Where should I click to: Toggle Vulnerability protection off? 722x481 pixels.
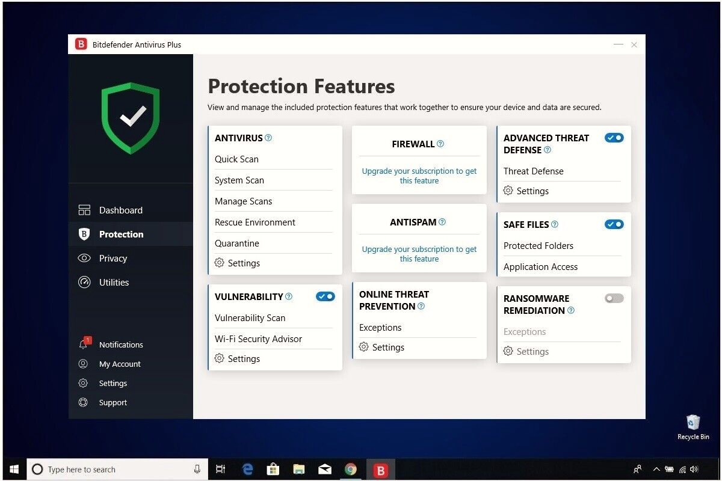[325, 296]
